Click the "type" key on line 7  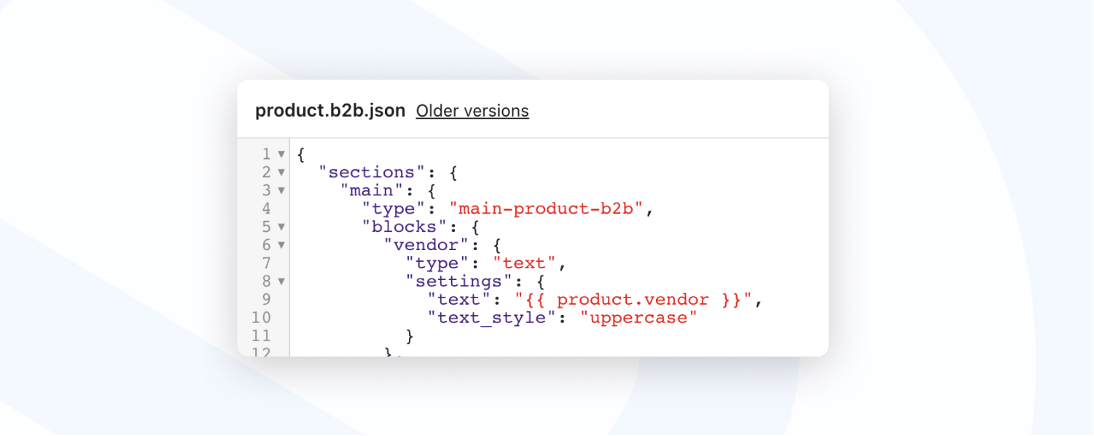(437, 263)
